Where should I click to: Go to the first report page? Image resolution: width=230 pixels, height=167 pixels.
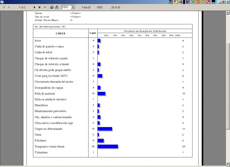4,7
